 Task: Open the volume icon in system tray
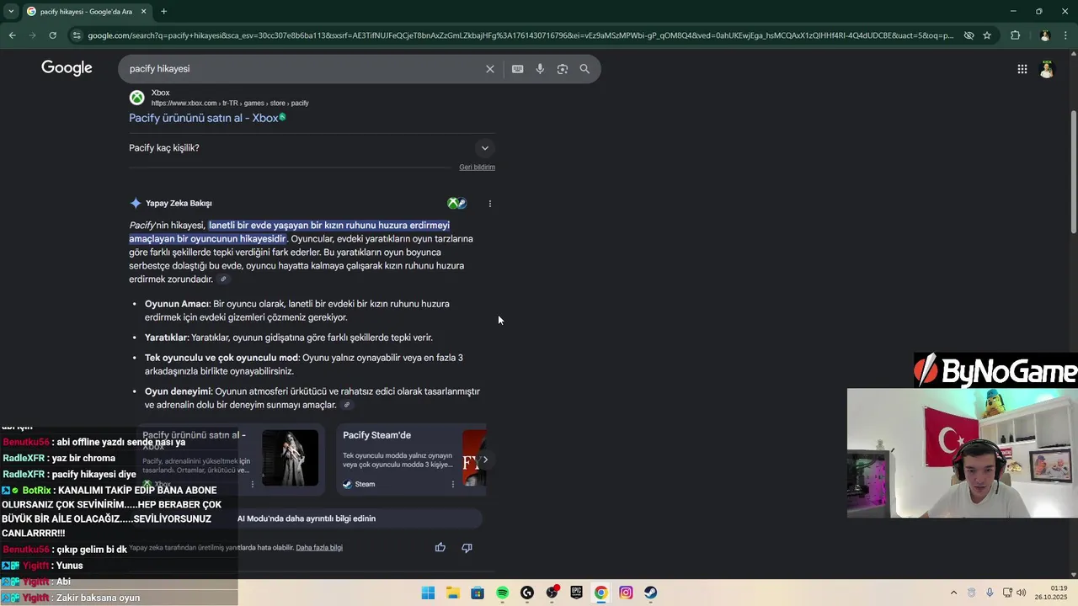click(x=1021, y=593)
